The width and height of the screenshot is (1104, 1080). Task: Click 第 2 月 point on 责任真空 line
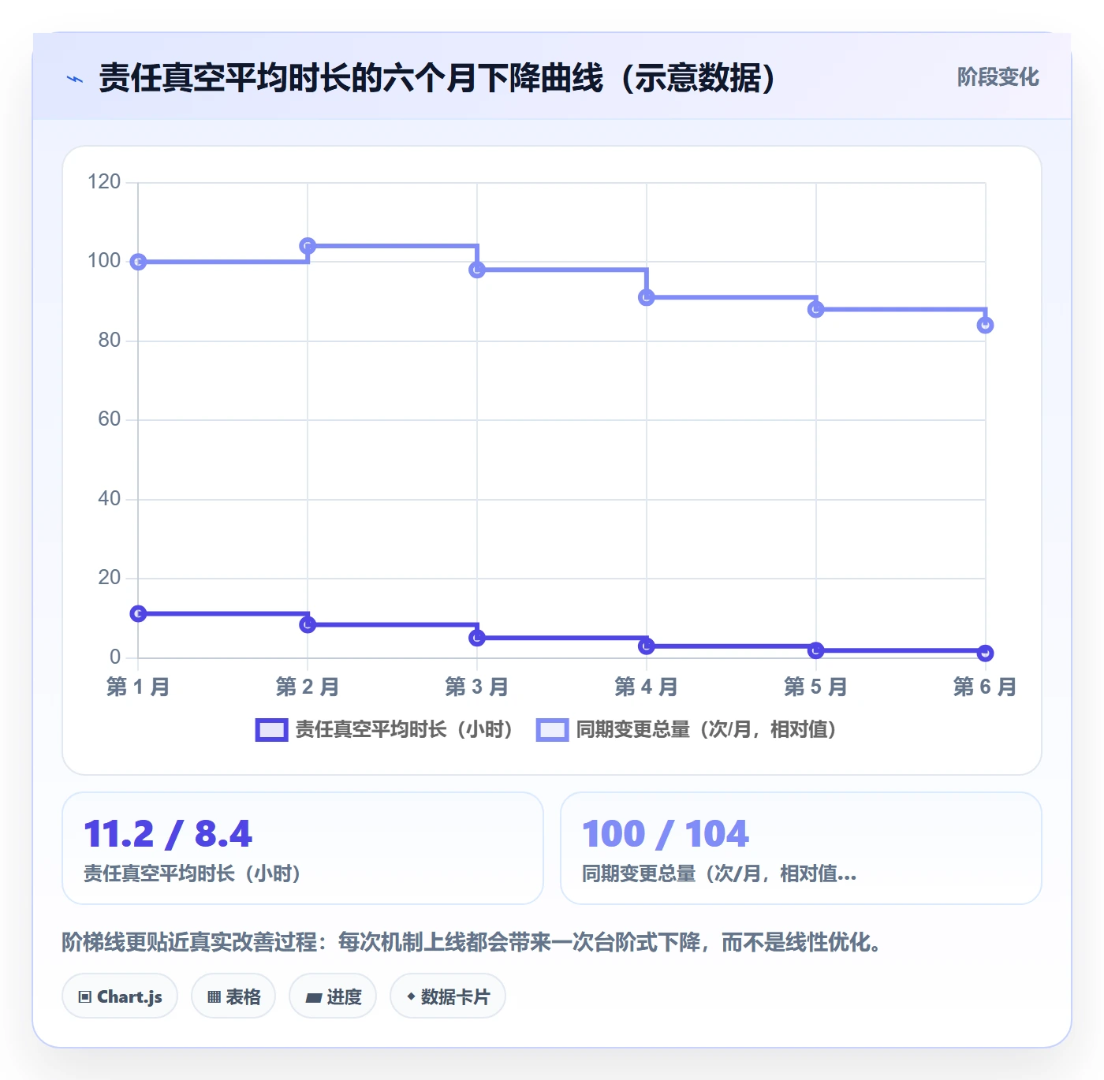pyautogui.click(x=308, y=624)
